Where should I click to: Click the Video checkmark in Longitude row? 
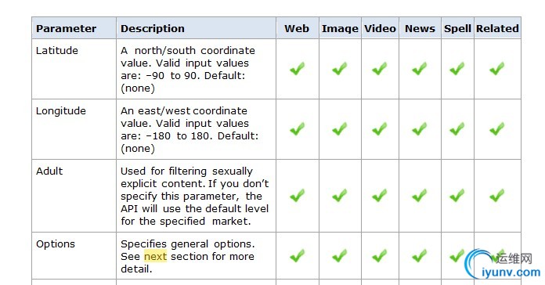(380, 129)
